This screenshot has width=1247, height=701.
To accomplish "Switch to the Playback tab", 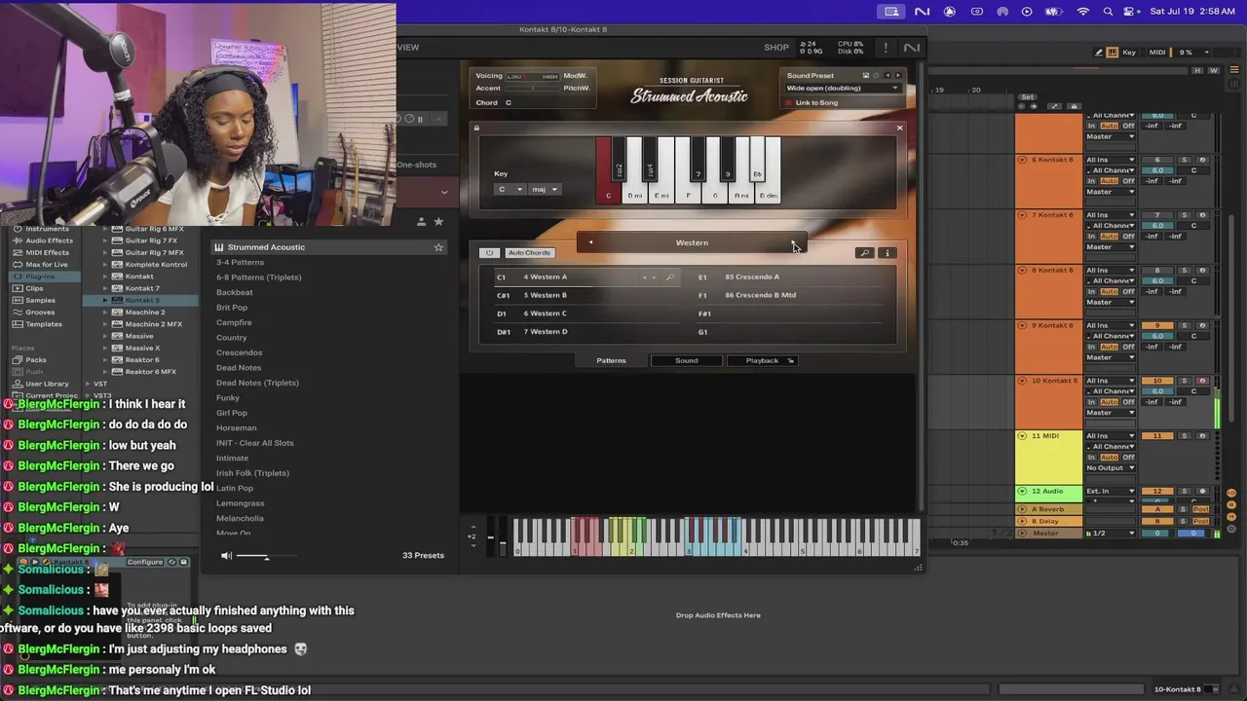I will coord(762,360).
